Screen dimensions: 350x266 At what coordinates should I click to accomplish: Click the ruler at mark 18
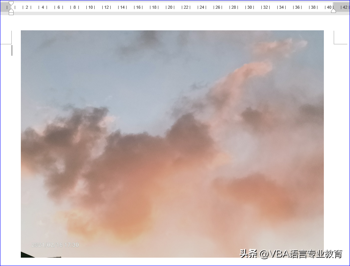[x=154, y=7]
